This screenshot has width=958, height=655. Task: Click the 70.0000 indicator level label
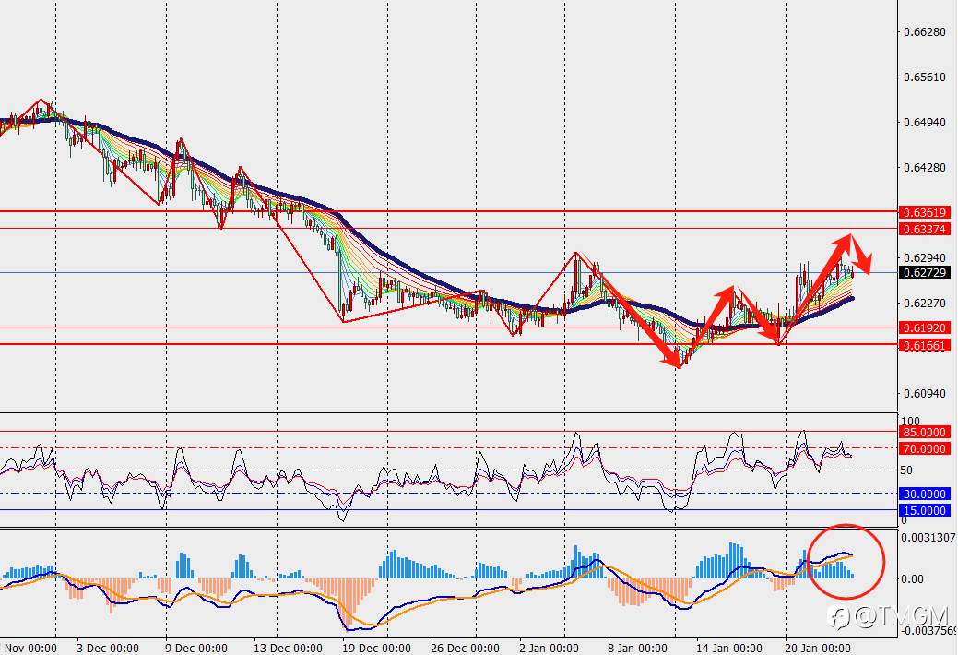click(925, 448)
